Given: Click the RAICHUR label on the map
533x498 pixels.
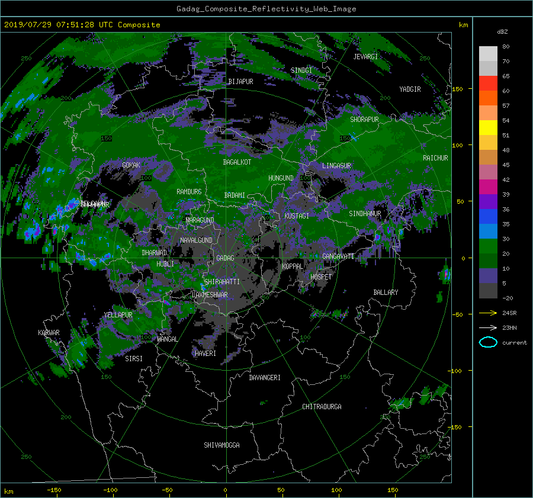Looking at the screenshot, I should [x=435, y=158].
